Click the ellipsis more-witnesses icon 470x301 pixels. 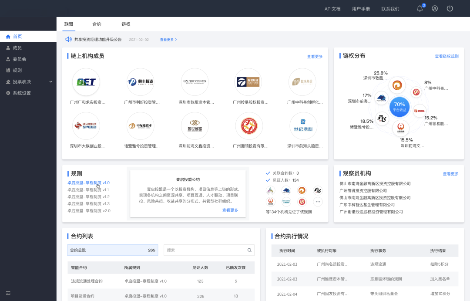(318, 202)
